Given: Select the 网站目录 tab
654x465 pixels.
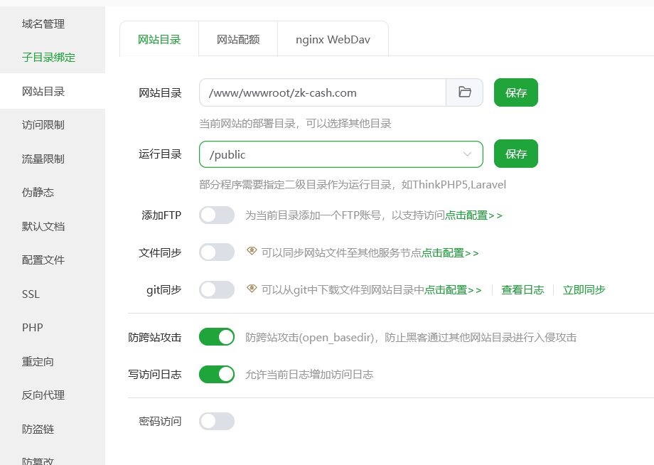Looking at the screenshot, I should tap(159, 39).
